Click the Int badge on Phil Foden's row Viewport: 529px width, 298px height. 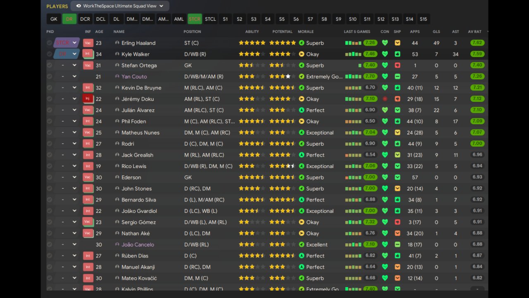pos(88,121)
